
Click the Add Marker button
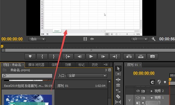(30, 56)
